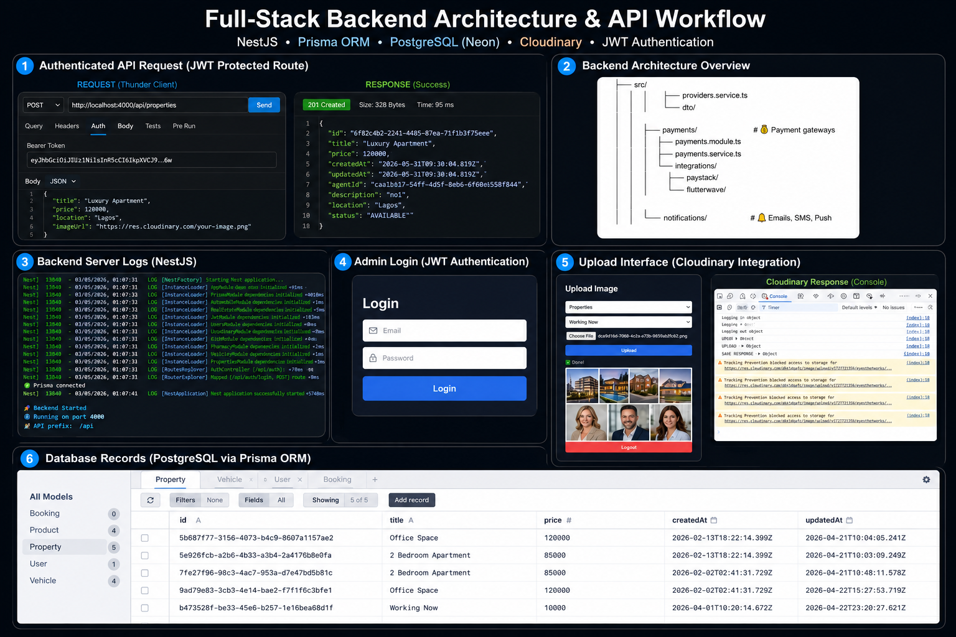Open the Properties dropdown in Upload Image
This screenshot has width=956, height=637.
tap(629, 307)
